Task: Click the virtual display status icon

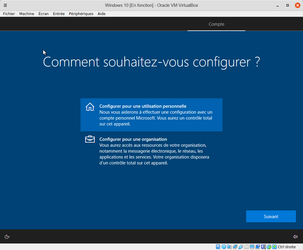Action: 252,247
